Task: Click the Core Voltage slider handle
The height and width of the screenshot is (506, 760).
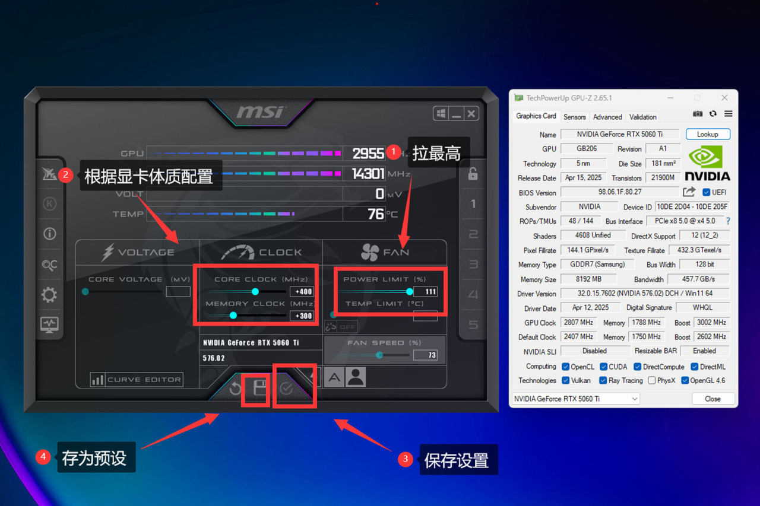Action: click(x=85, y=291)
